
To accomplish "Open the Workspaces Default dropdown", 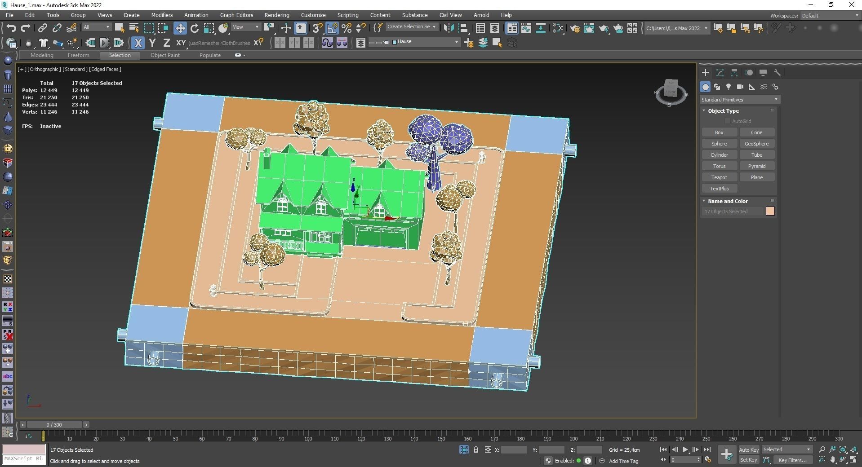I will point(830,16).
